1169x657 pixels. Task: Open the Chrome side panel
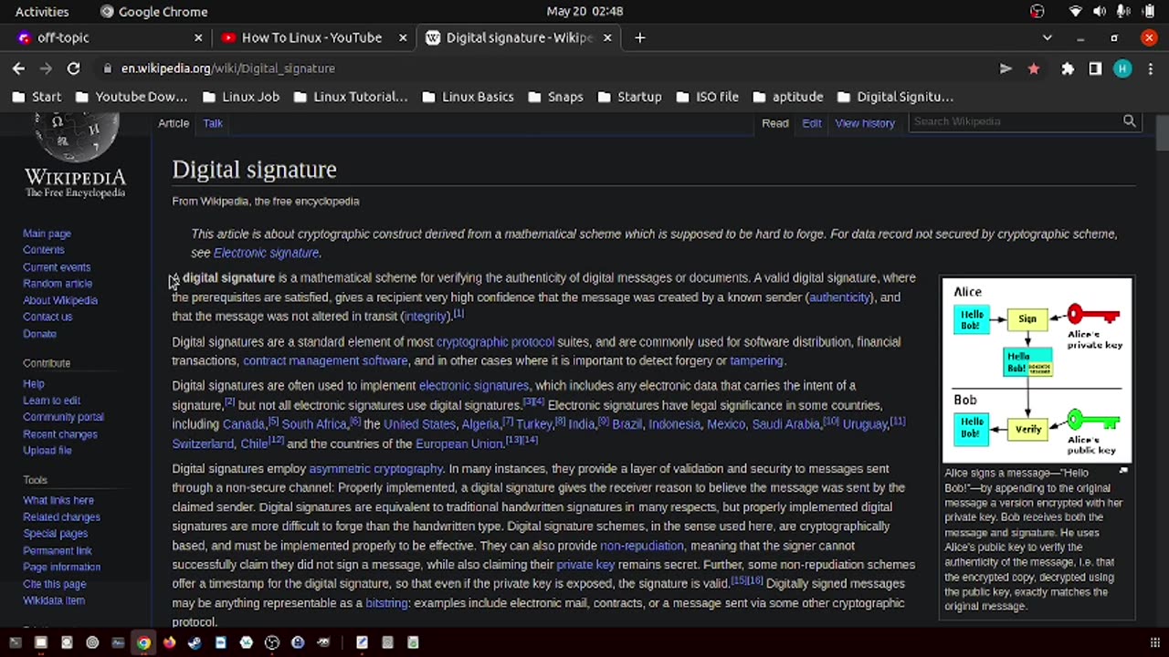point(1095,68)
